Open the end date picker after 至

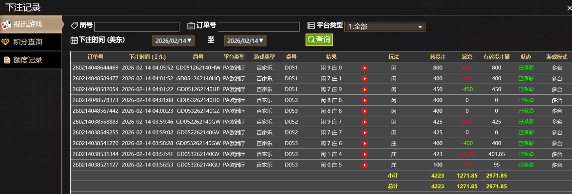pos(245,40)
